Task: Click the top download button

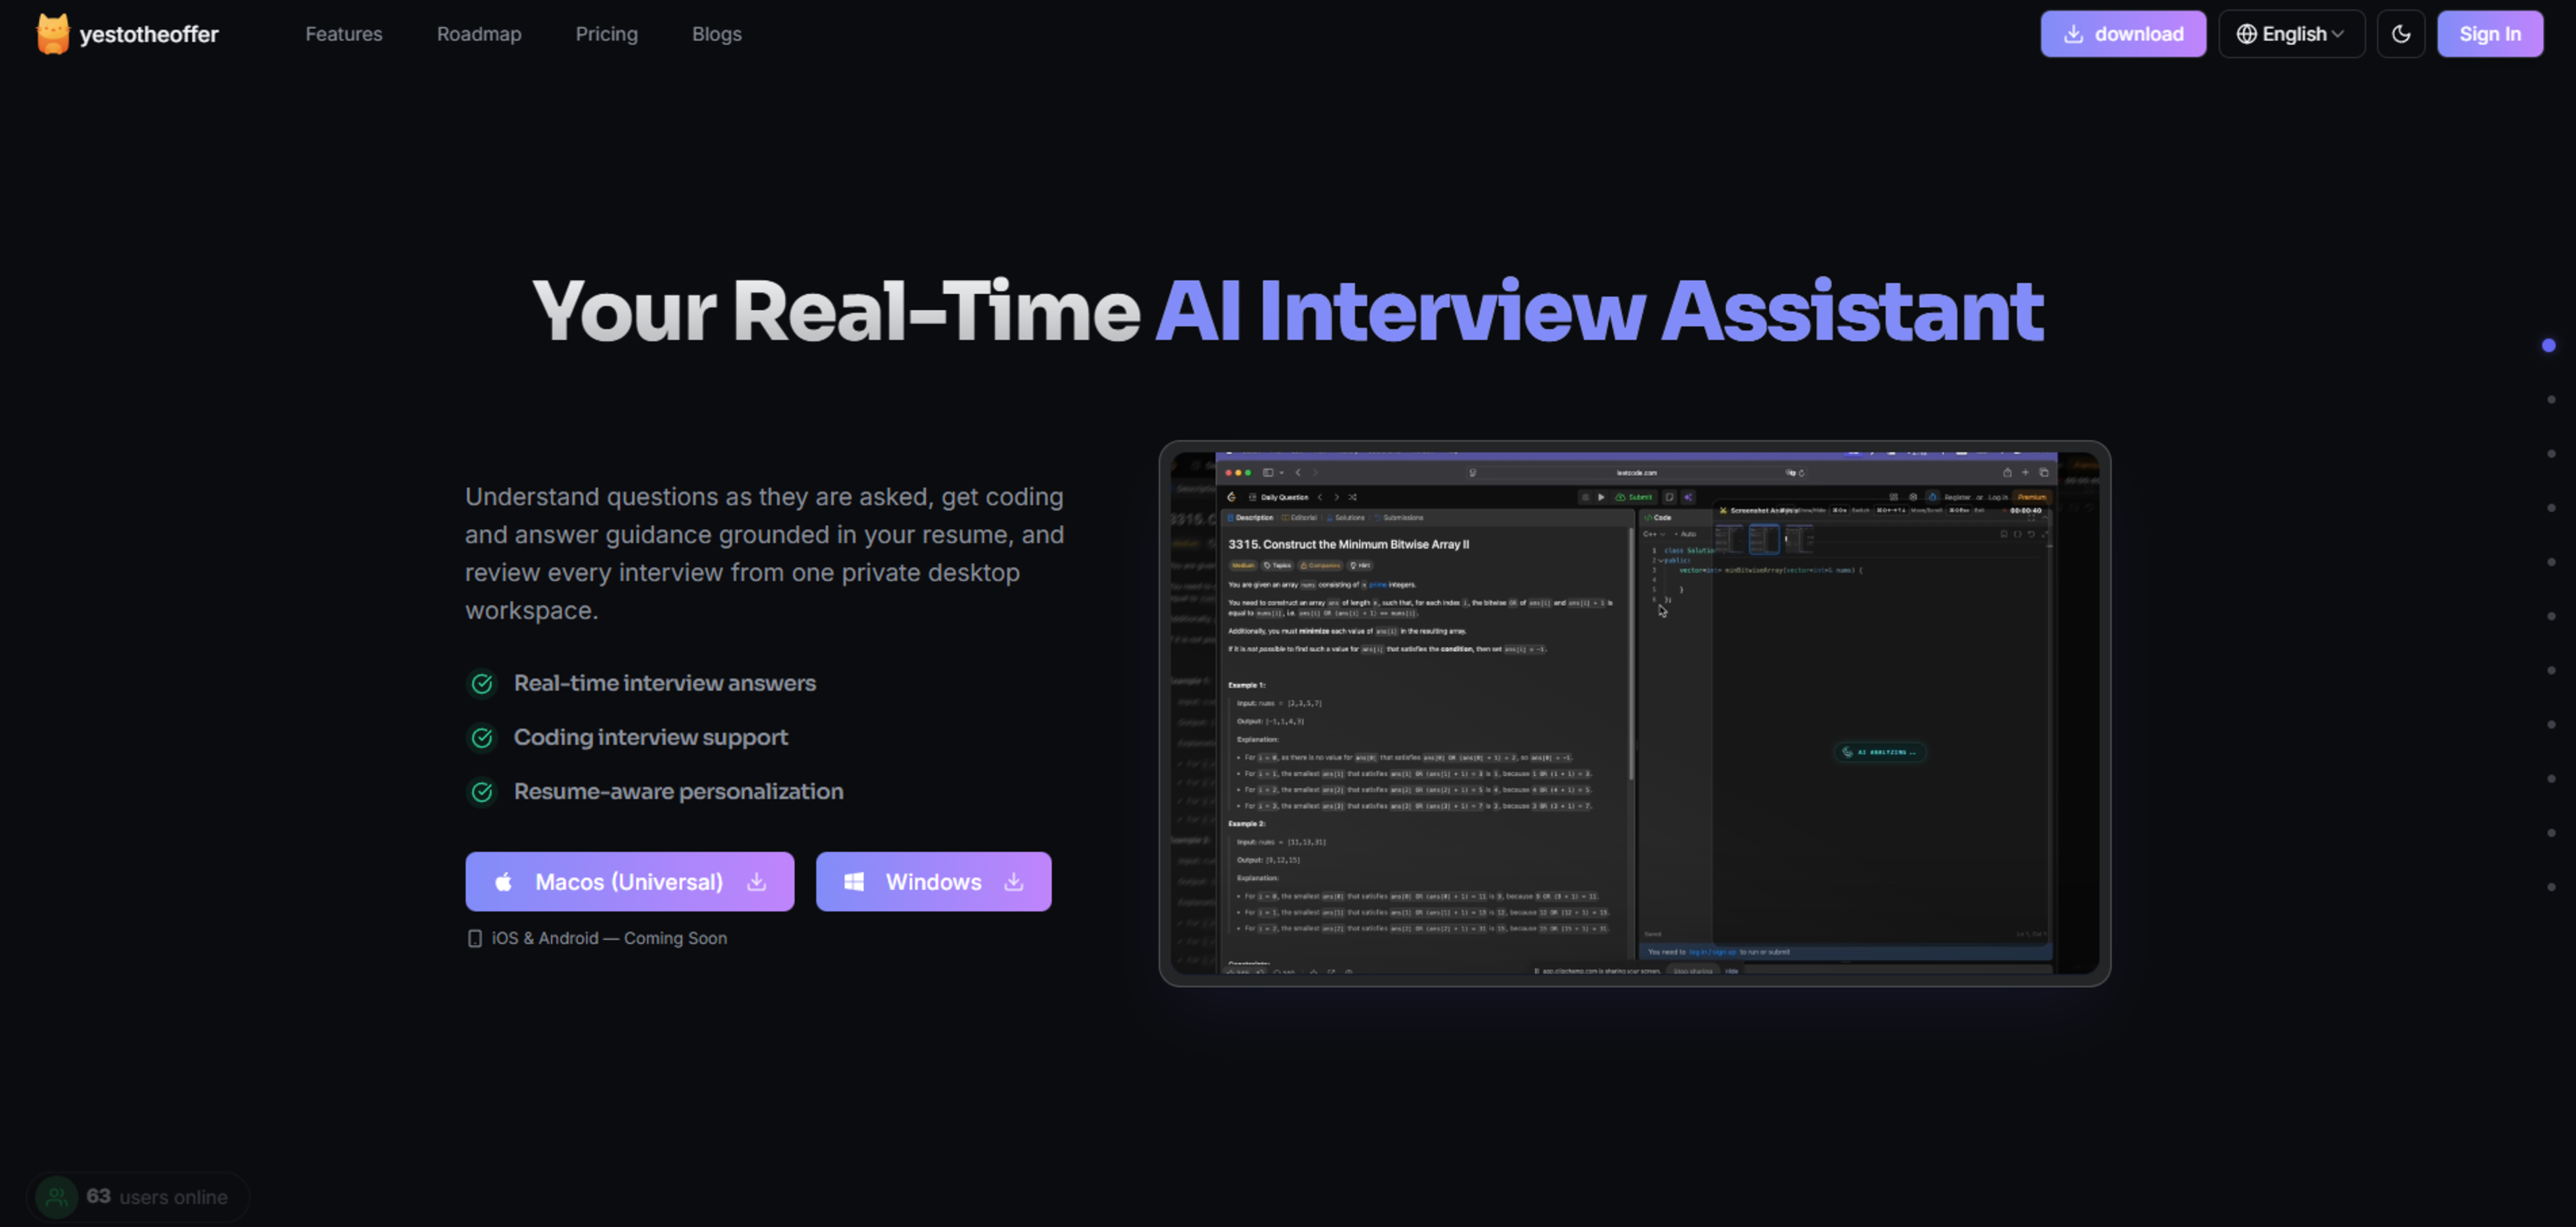Action: pyautogui.click(x=2123, y=34)
